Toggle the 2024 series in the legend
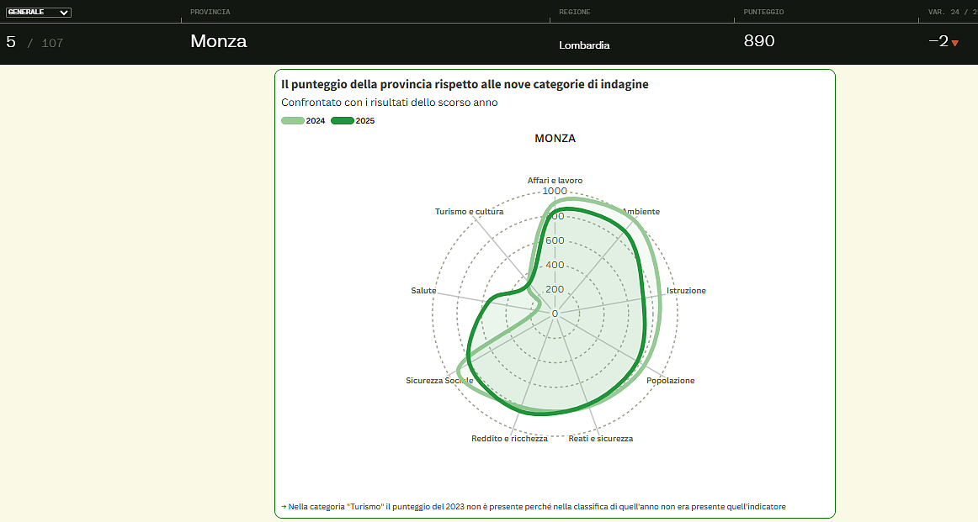978x522 pixels. [x=303, y=121]
